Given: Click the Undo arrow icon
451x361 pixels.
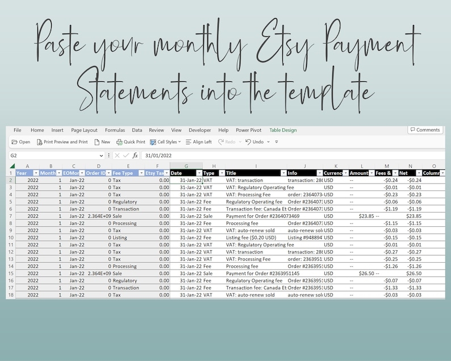Looking at the screenshot, I should [249, 142].
